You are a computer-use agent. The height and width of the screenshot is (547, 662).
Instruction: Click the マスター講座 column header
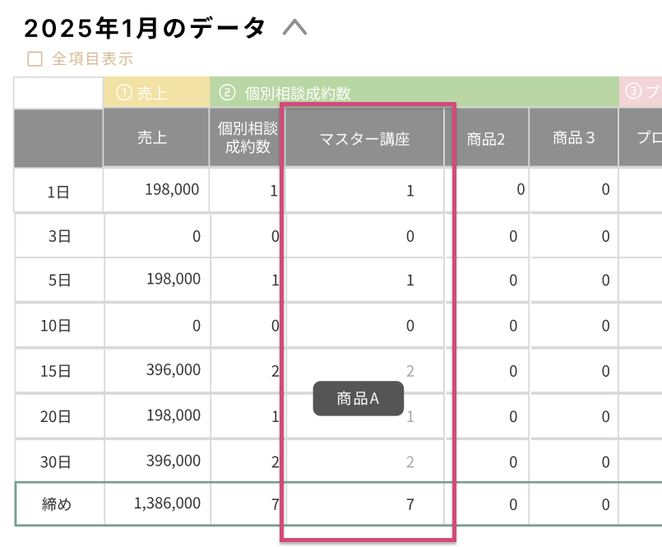point(364,139)
